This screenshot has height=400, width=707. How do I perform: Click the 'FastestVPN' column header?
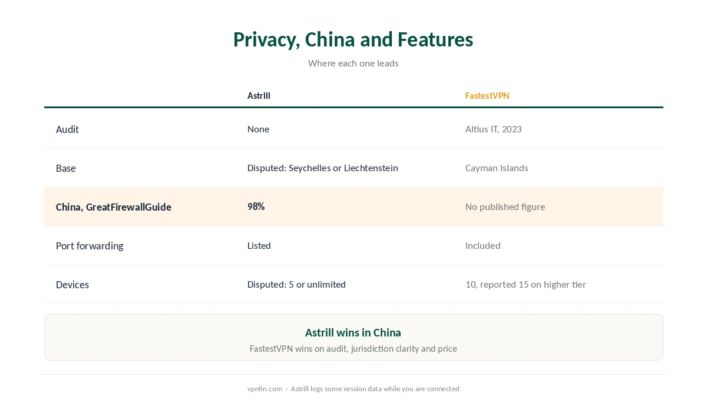pyautogui.click(x=487, y=95)
